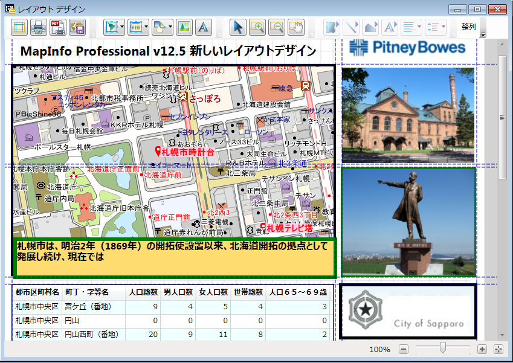Click the 男人口数 column header
The width and height of the screenshot is (513, 363).
pyautogui.click(x=178, y=292)
